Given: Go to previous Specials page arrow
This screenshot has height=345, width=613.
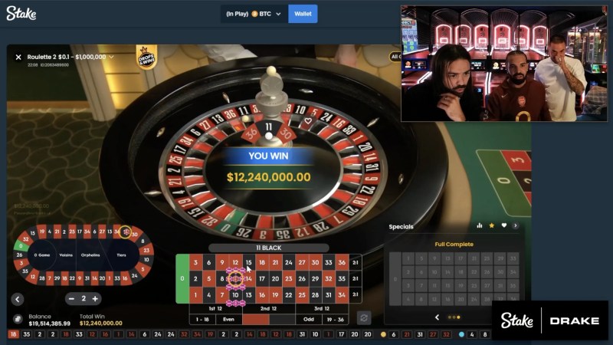Looking at the screenshot, I should pos(437,317).
